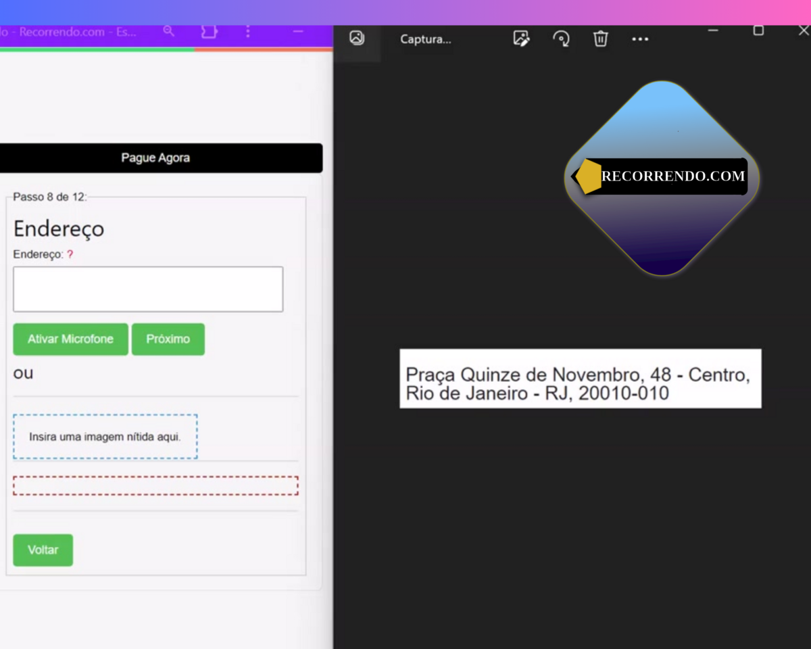This screenshot has width=811, height=649.
Task: Click the 'Insira uma imagem nítida aqui.' drop zone
Action: 105,437
